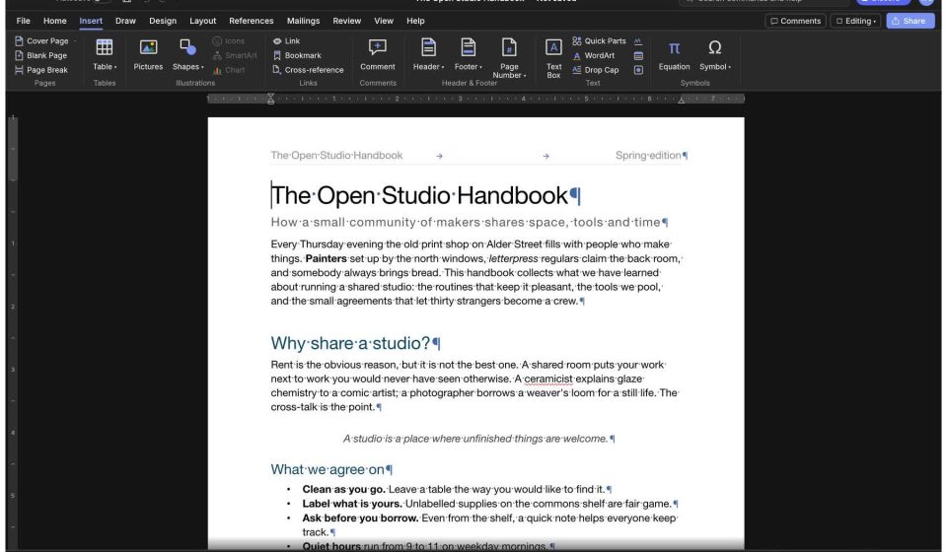Switch to the Mailings tab
Image resolution: width=947 pixels, height=552 pixels.
click(303, 21)
